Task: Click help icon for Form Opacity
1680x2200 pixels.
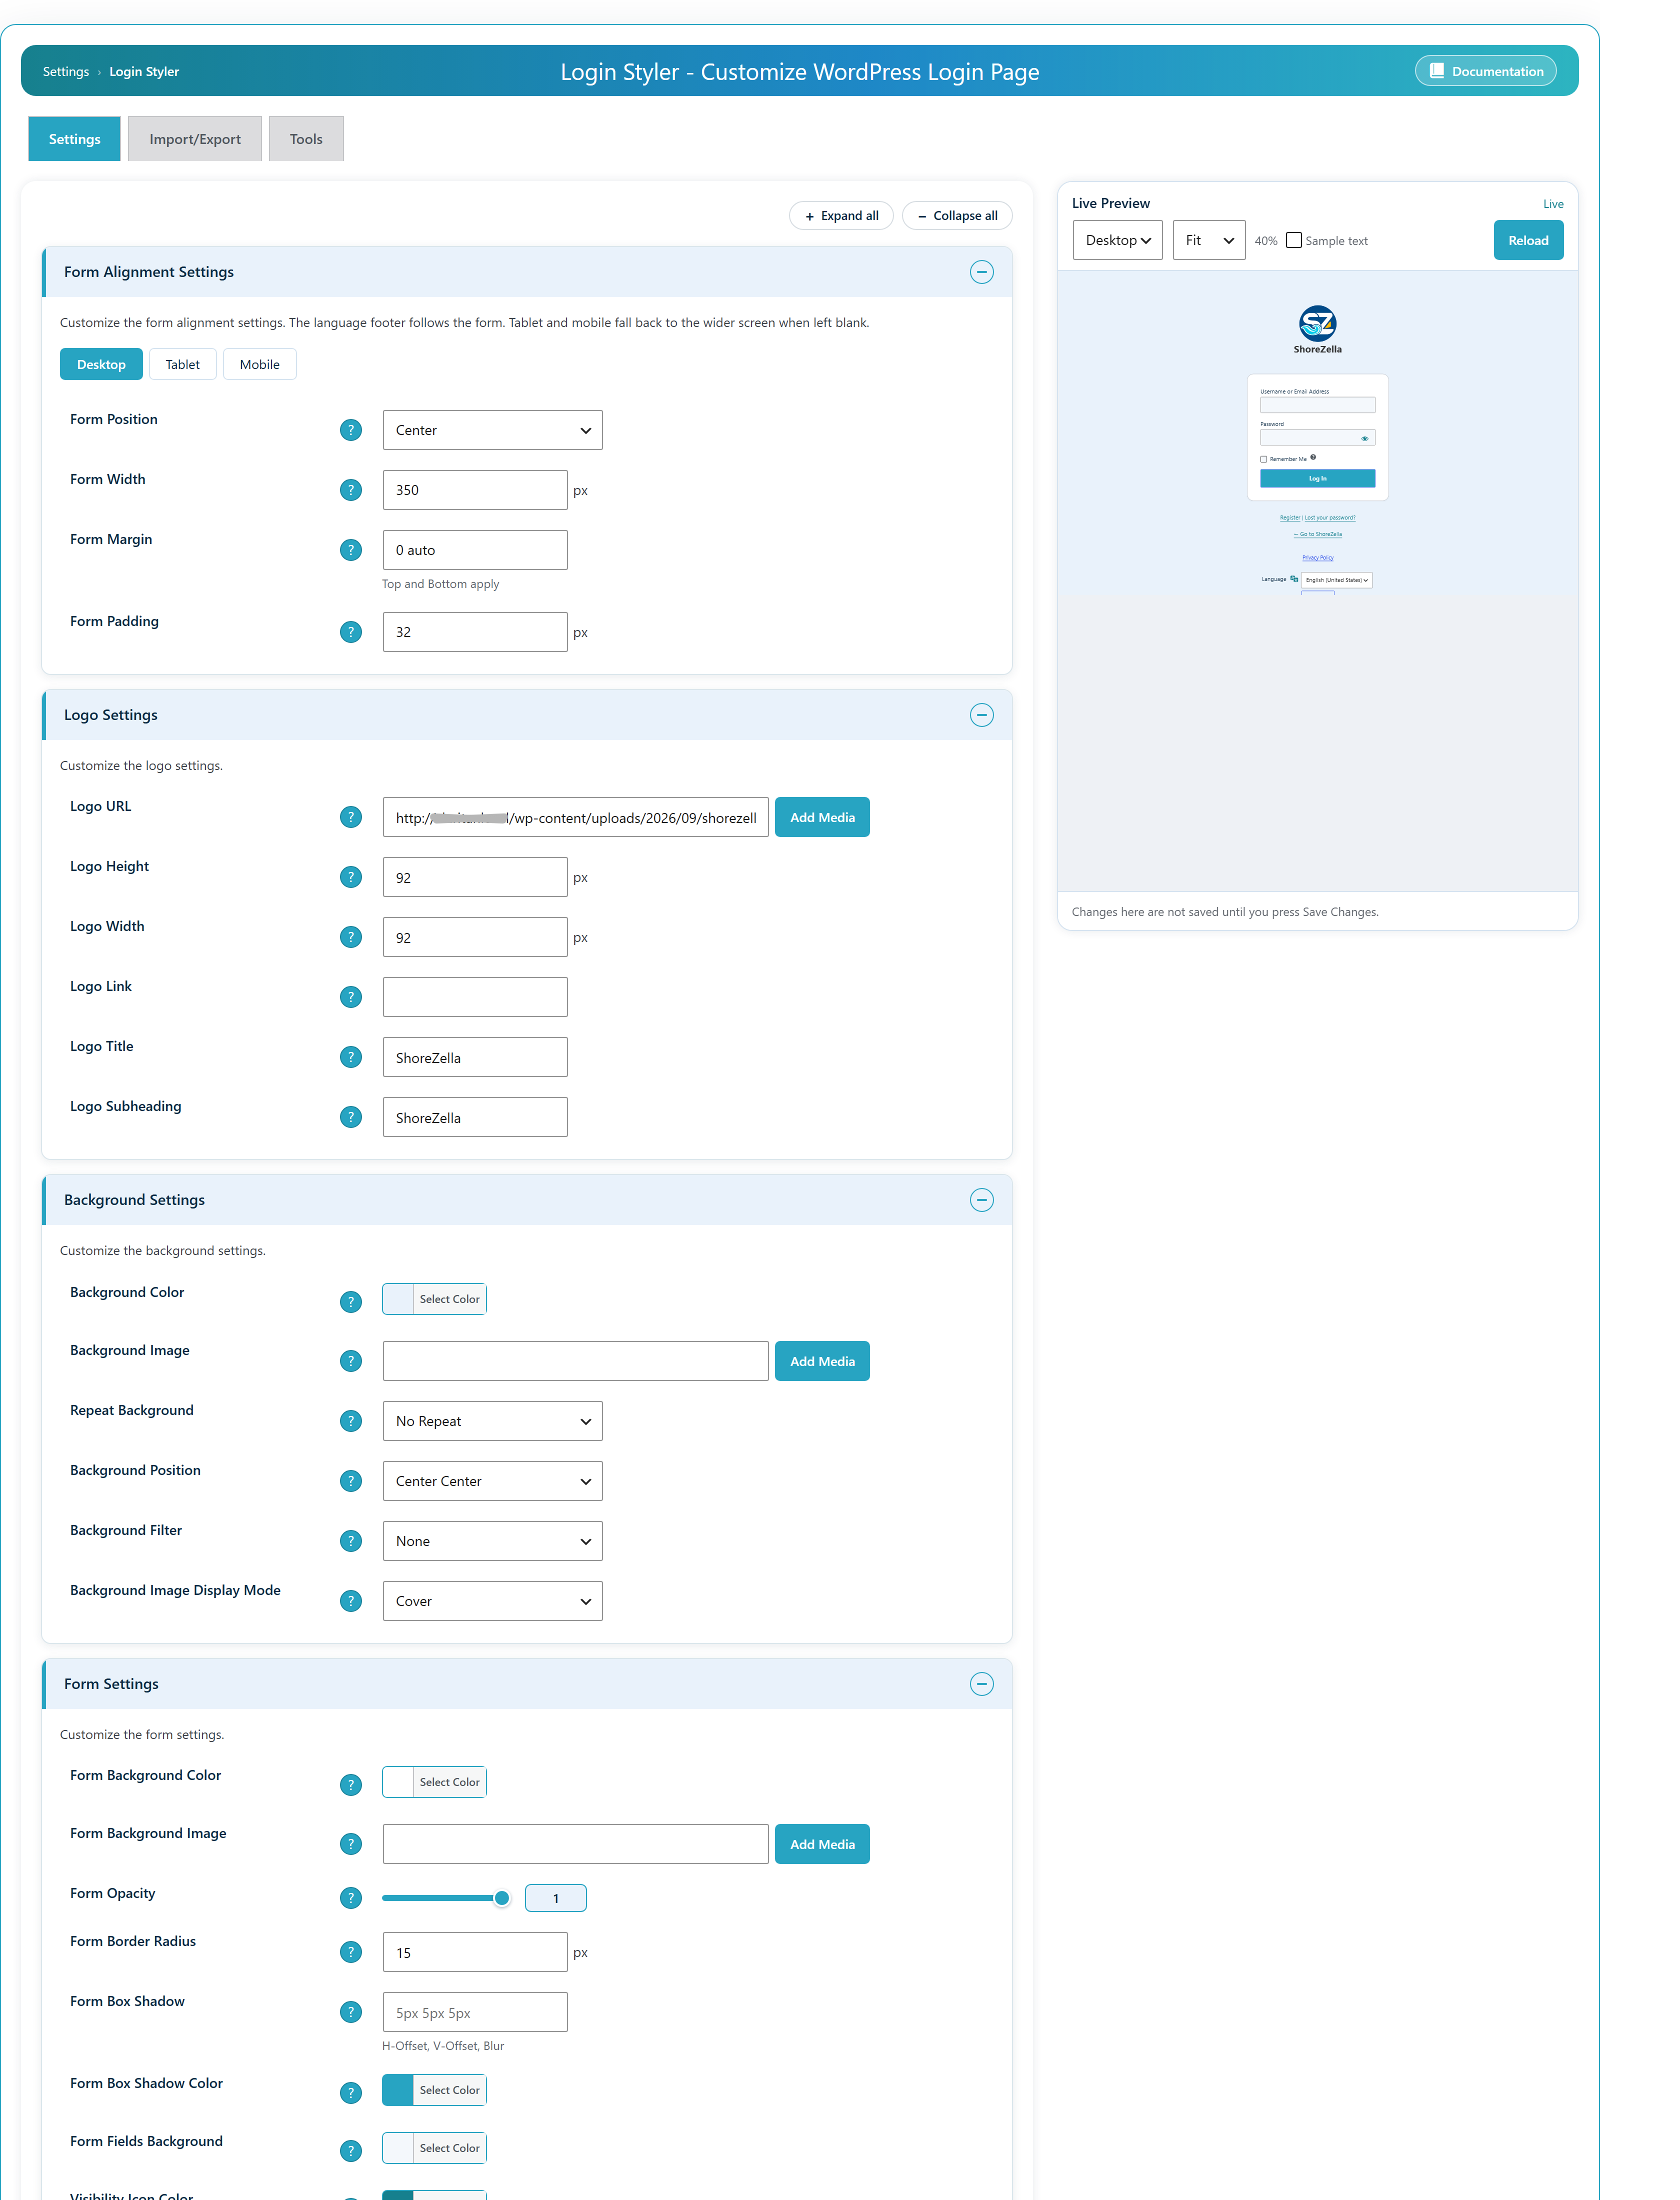Action: click(x=351, y=1898)
